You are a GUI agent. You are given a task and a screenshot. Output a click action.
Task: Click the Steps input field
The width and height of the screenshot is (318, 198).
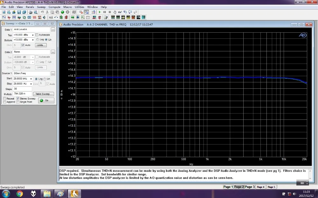[22, 89]
